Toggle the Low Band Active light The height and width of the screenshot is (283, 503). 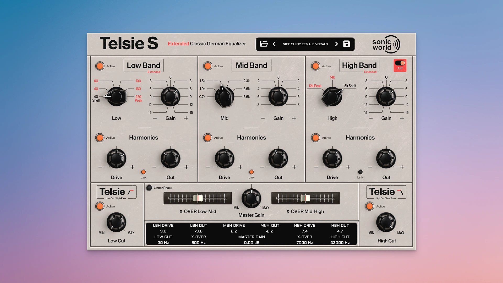tap(100, 66)
